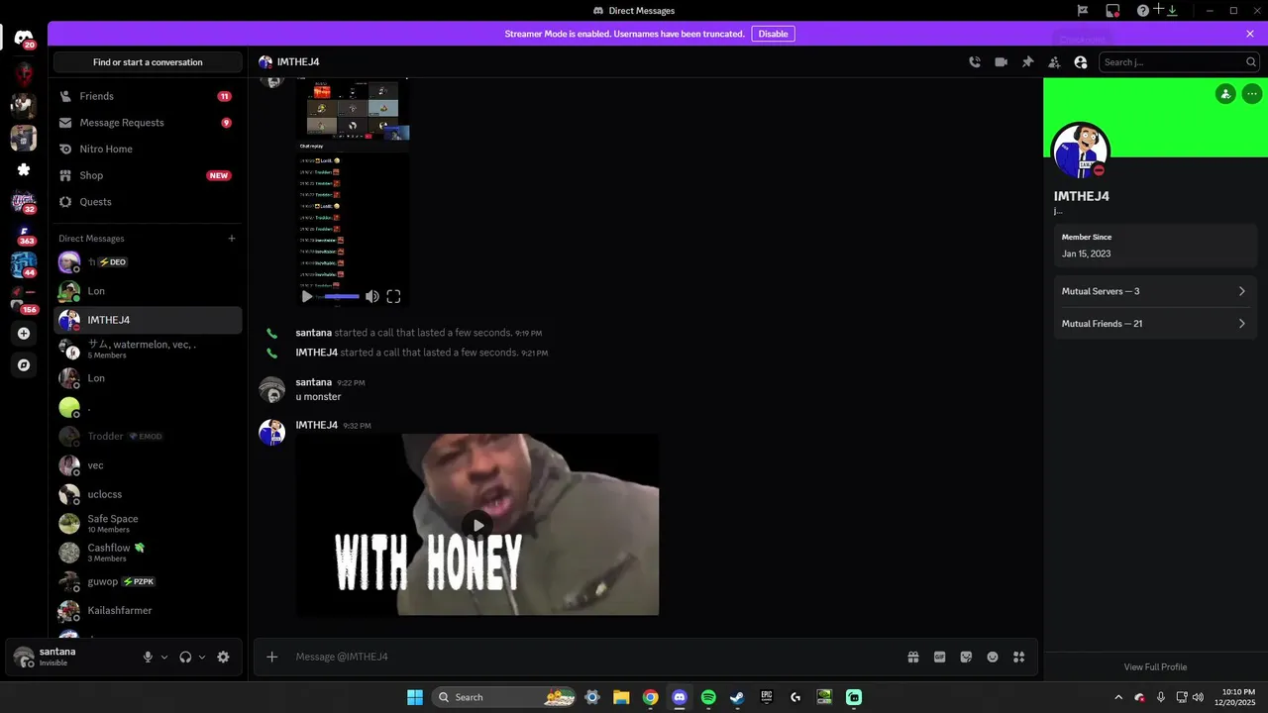The height and width of the screenshot is (713, 1268).
Task: Start a voice call with IMTHEJ4
Action: pyautogui.click(x=975, y=62)
